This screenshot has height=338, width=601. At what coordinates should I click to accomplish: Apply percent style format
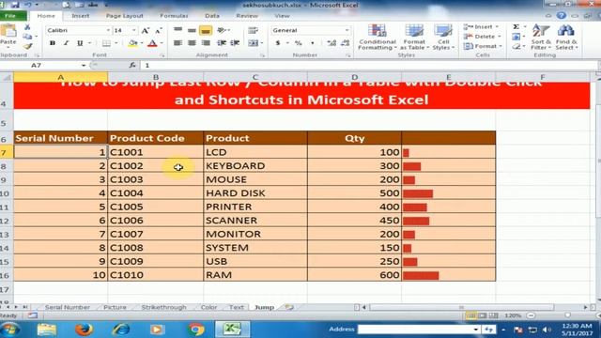click(299, 43)
